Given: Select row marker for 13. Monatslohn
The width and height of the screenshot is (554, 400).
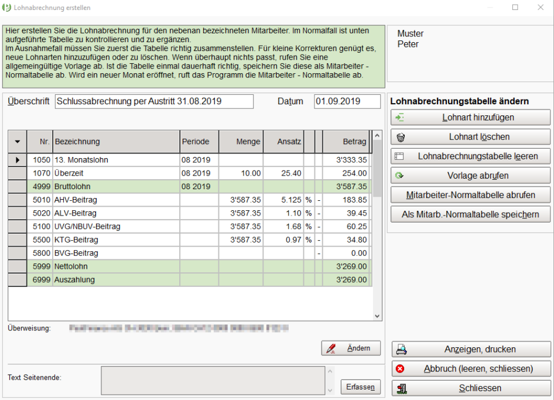Looking at the screenshot, I should (x=17, y=160).
